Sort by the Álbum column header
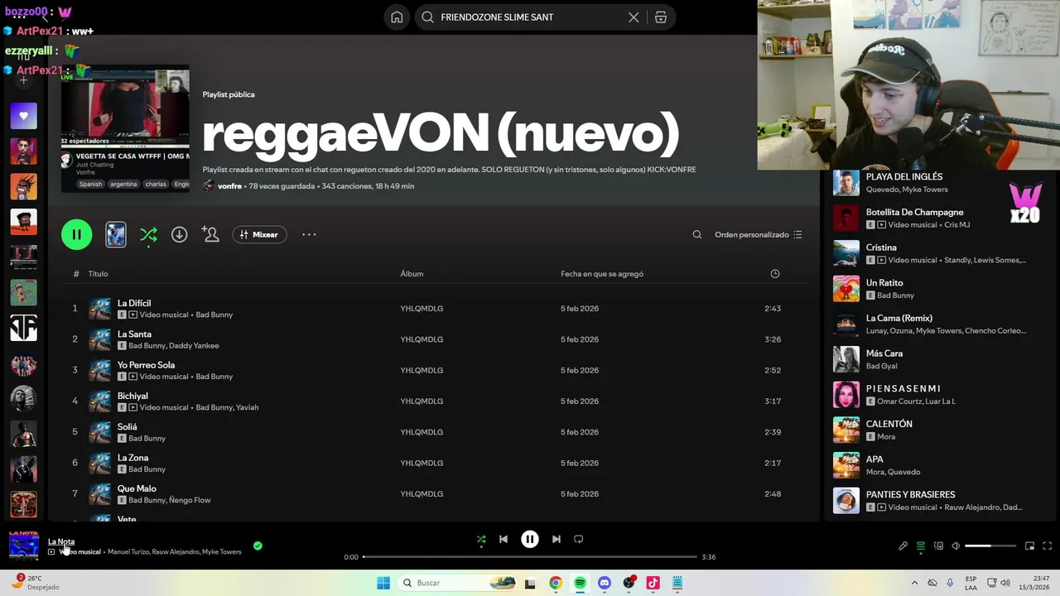 [412, 274]
